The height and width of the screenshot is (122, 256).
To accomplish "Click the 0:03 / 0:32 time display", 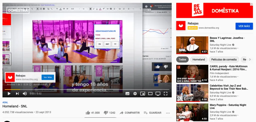I will 35,94.
